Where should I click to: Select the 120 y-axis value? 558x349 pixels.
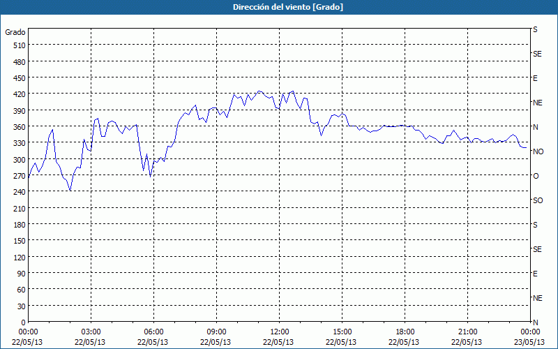point(20,258)
